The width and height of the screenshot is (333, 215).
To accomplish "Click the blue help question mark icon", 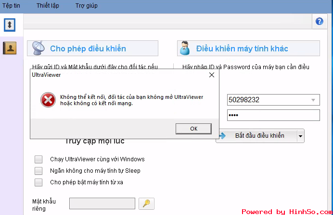I will click(x=320, y=22).
